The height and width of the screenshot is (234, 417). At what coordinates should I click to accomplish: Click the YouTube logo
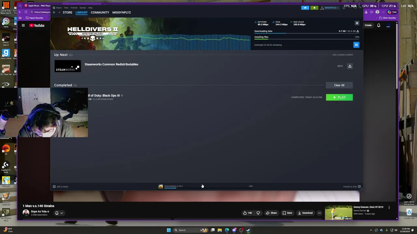(x=37, y=25)
